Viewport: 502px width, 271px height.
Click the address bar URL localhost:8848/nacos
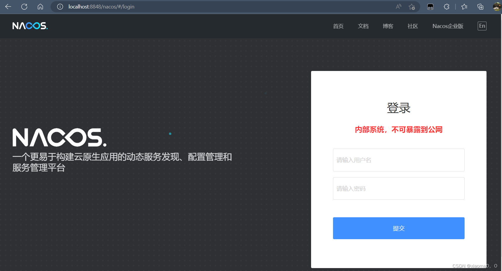(x=101, y=7)
